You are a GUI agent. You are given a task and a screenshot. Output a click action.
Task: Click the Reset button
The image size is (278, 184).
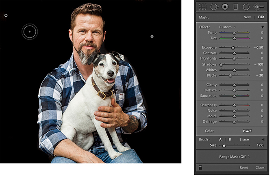(244, 167)
